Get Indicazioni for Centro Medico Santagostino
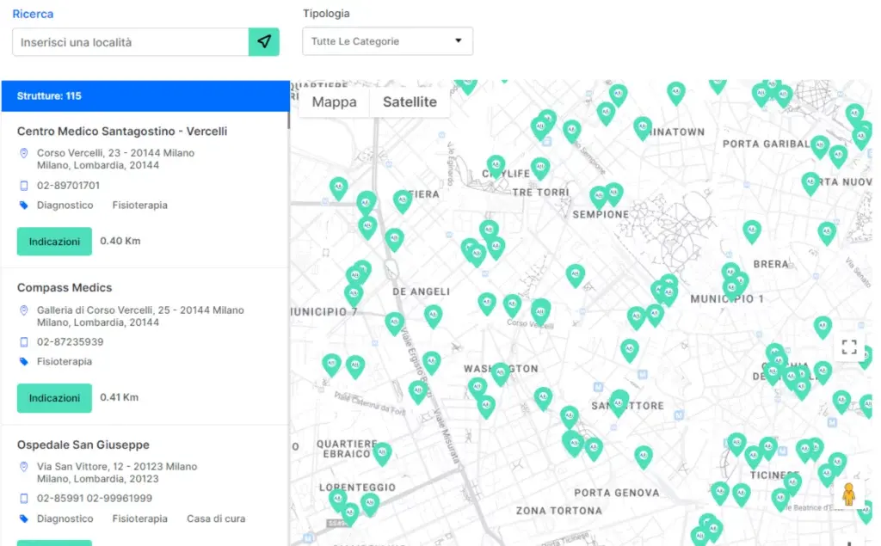The image size is (881, 546). [54, 242]
